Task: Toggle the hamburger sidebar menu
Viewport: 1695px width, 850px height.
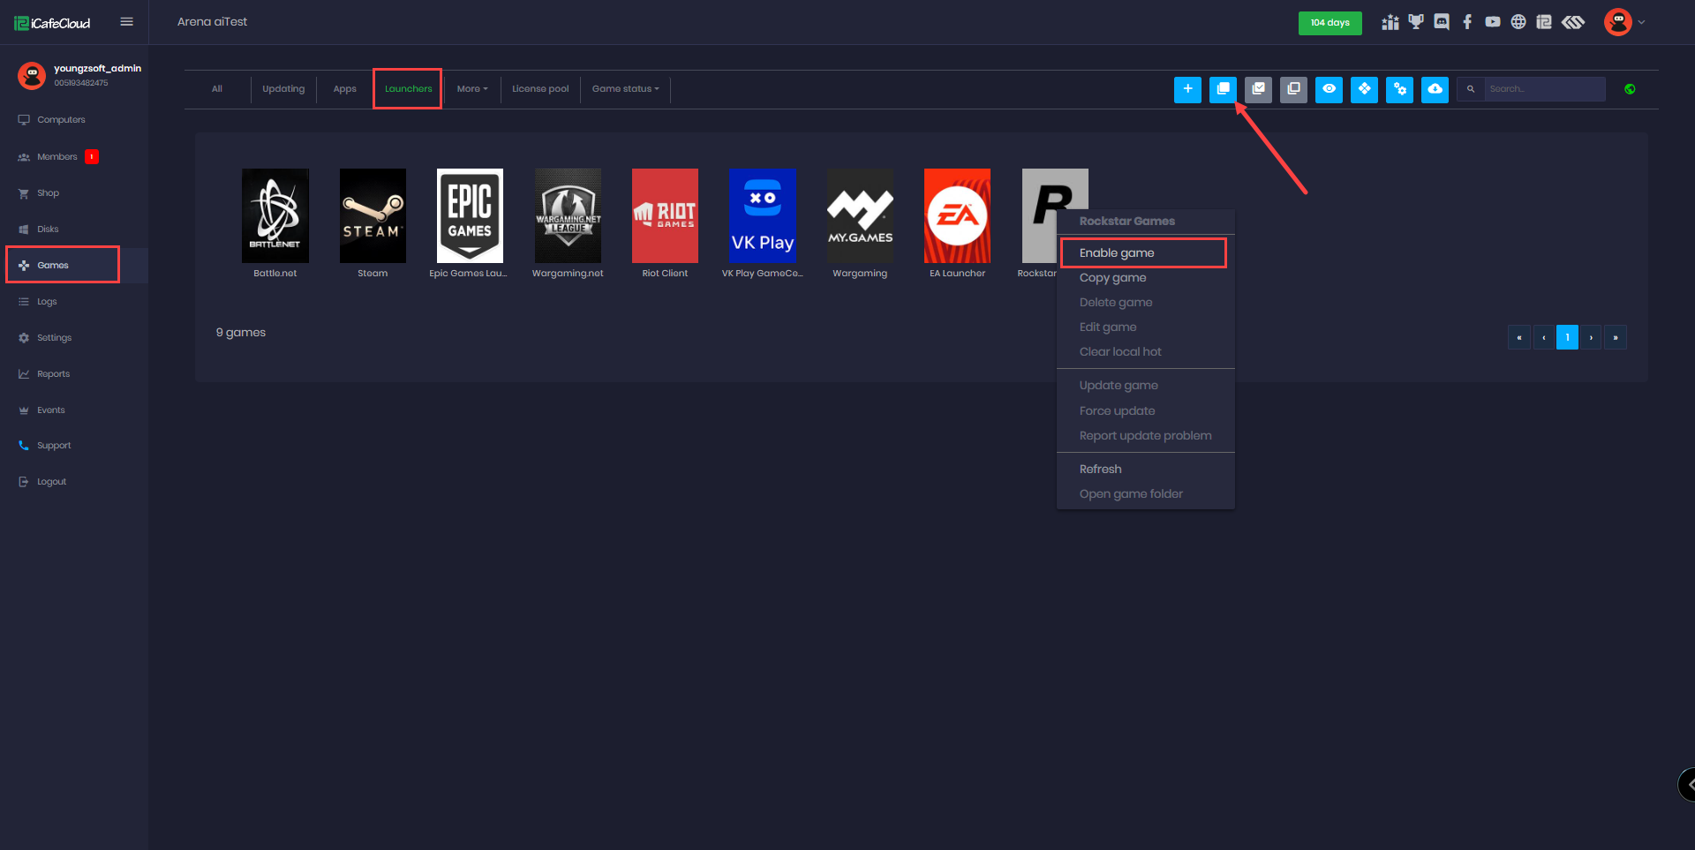Action: [x=127, y=22]
